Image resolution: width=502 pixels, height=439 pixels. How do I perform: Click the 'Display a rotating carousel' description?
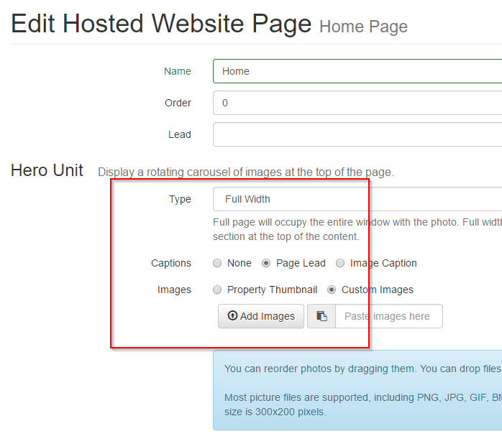click(x=246, y=172)
